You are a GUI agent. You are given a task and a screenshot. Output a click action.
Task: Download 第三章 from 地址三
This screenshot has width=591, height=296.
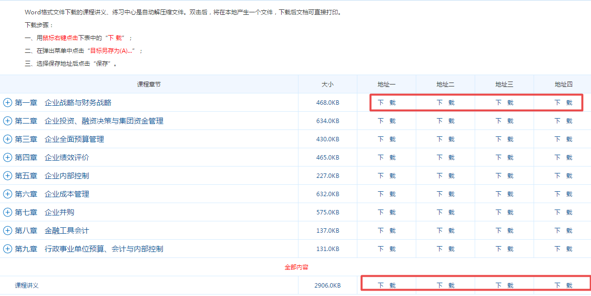(x=504, y=139)
